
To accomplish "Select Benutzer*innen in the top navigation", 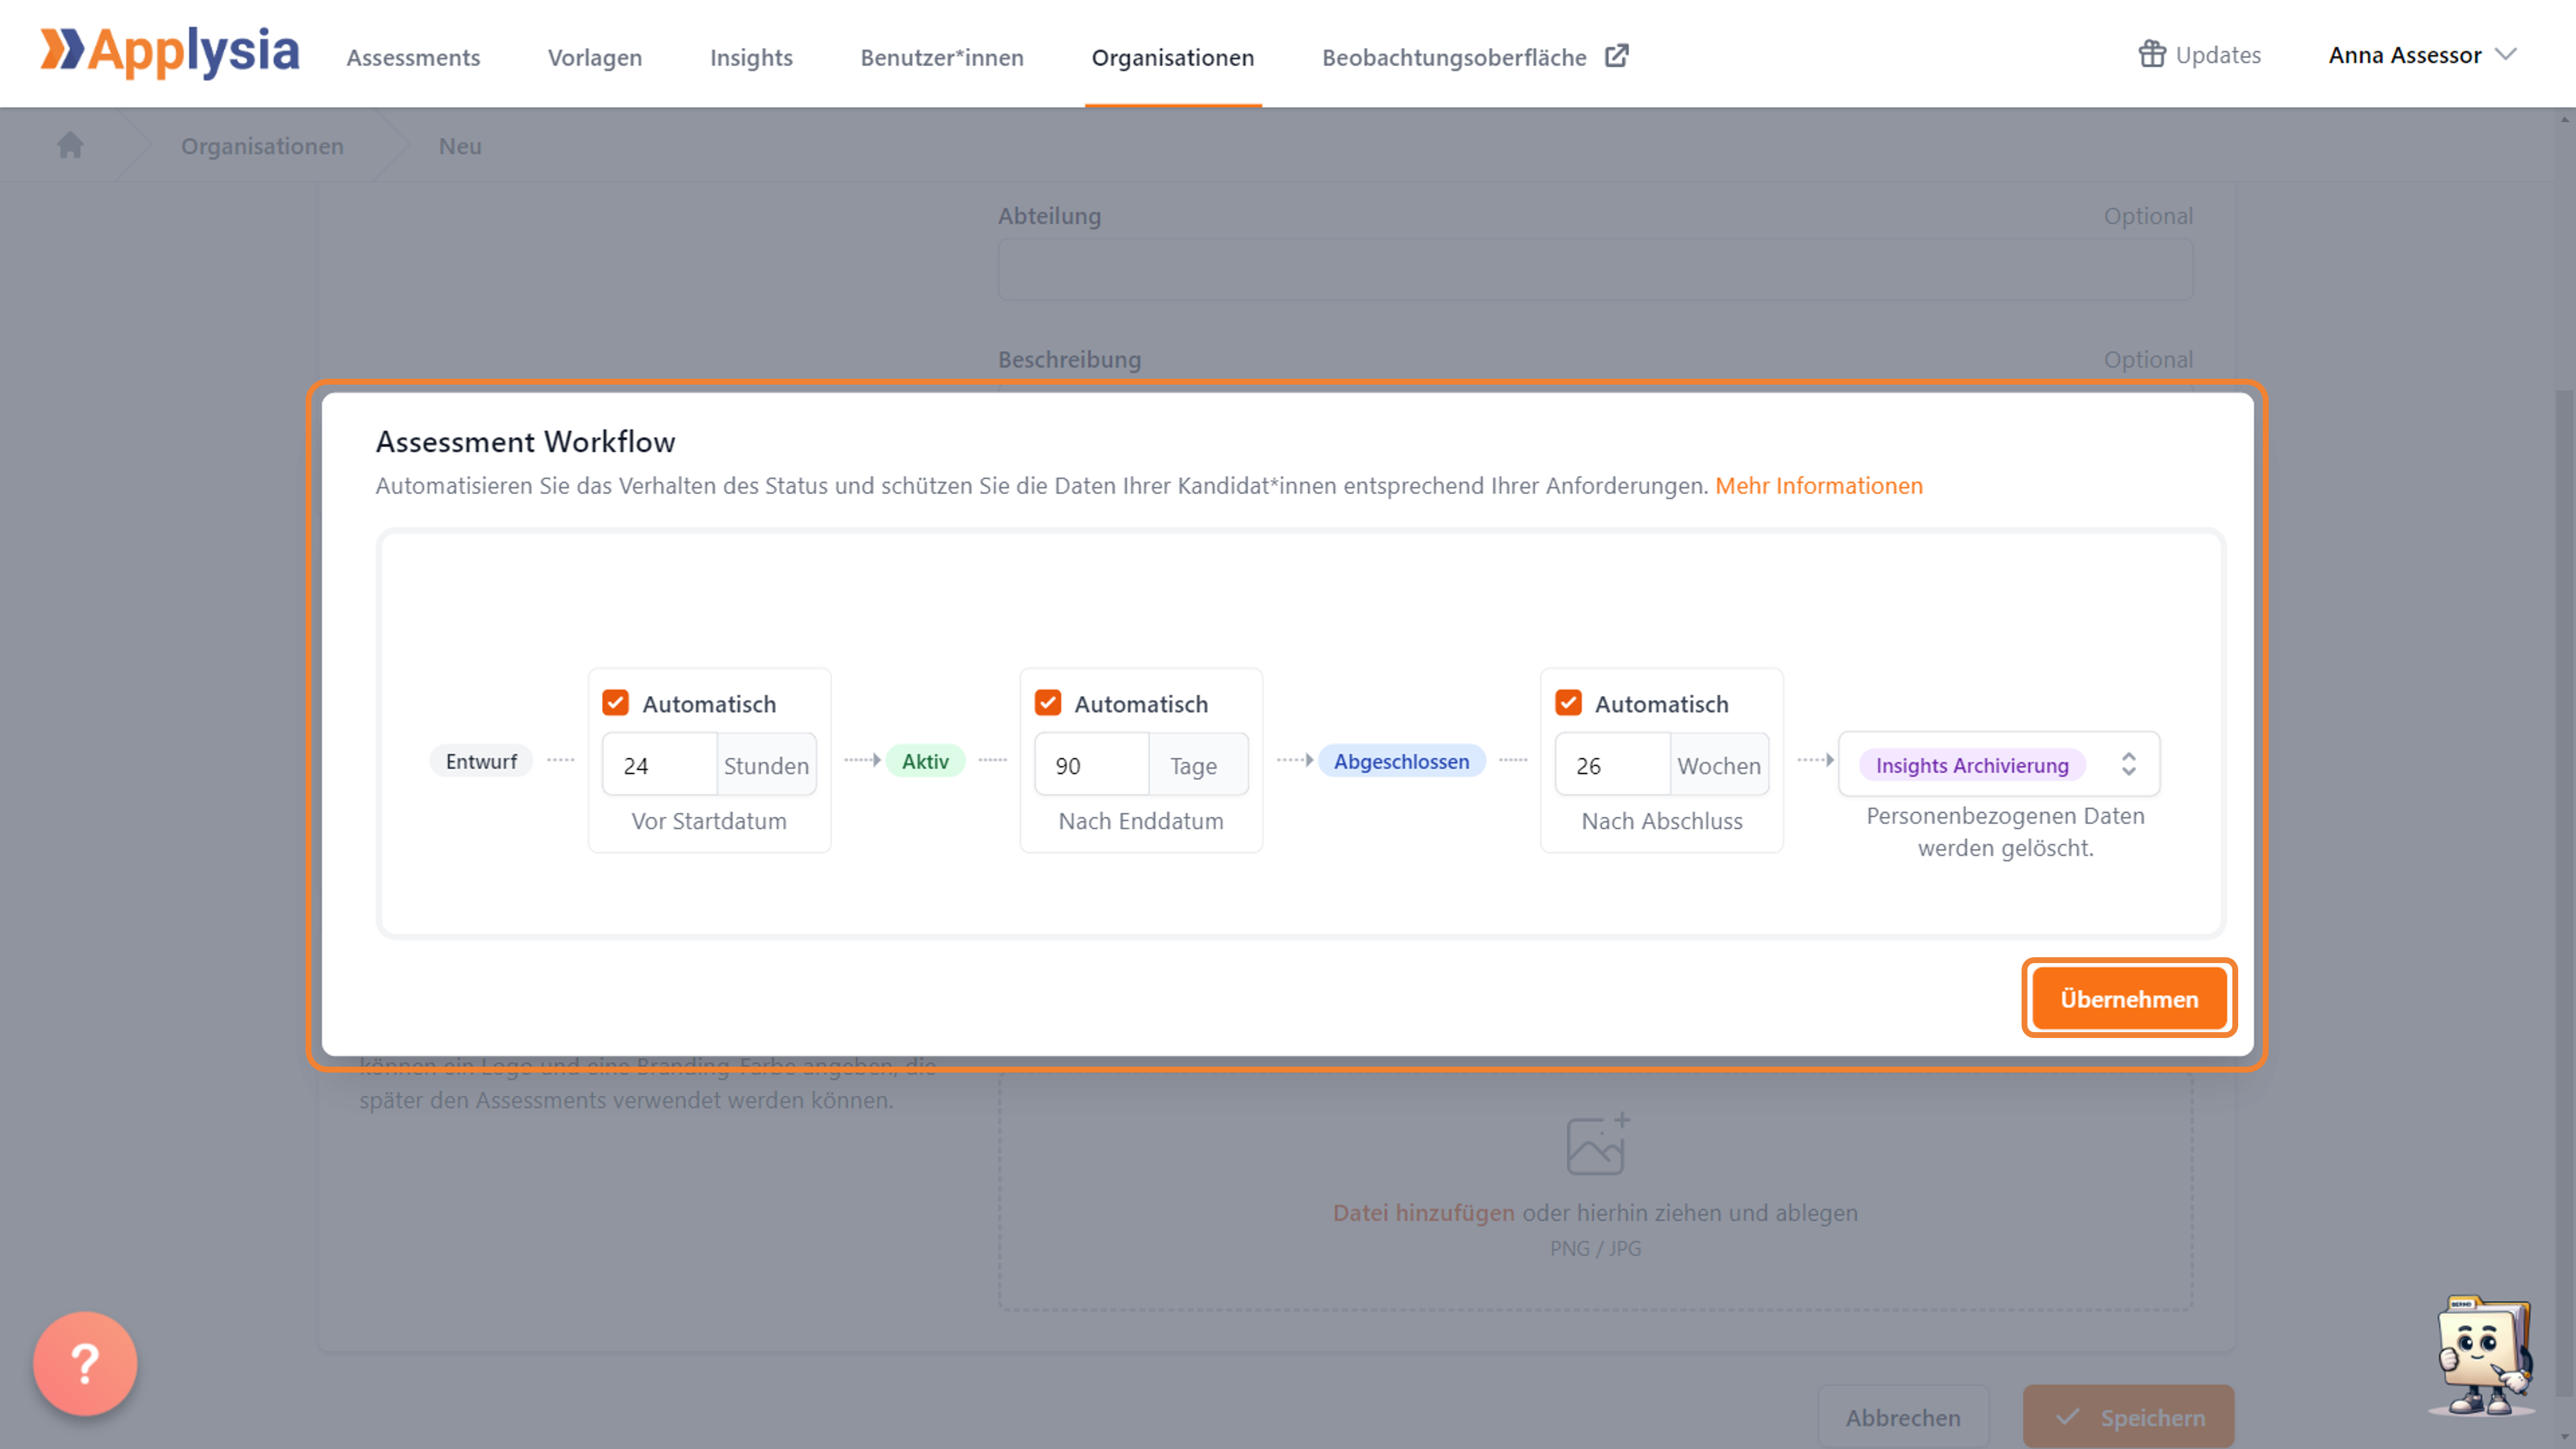I will point(942,57).
